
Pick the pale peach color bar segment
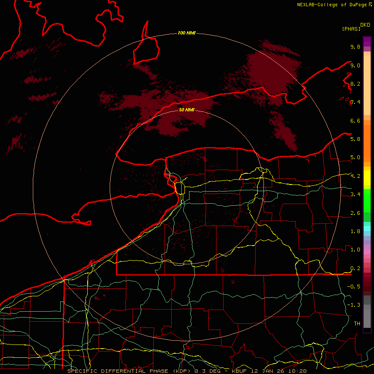pos(367,85)
